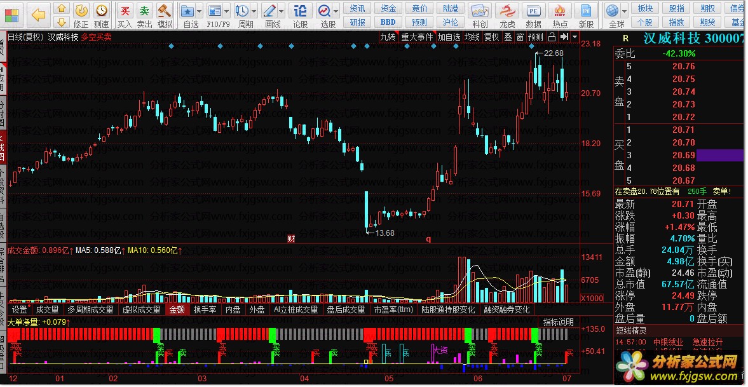
Task: Open the 新股 IPO icon
Action: tap(587, 11)
